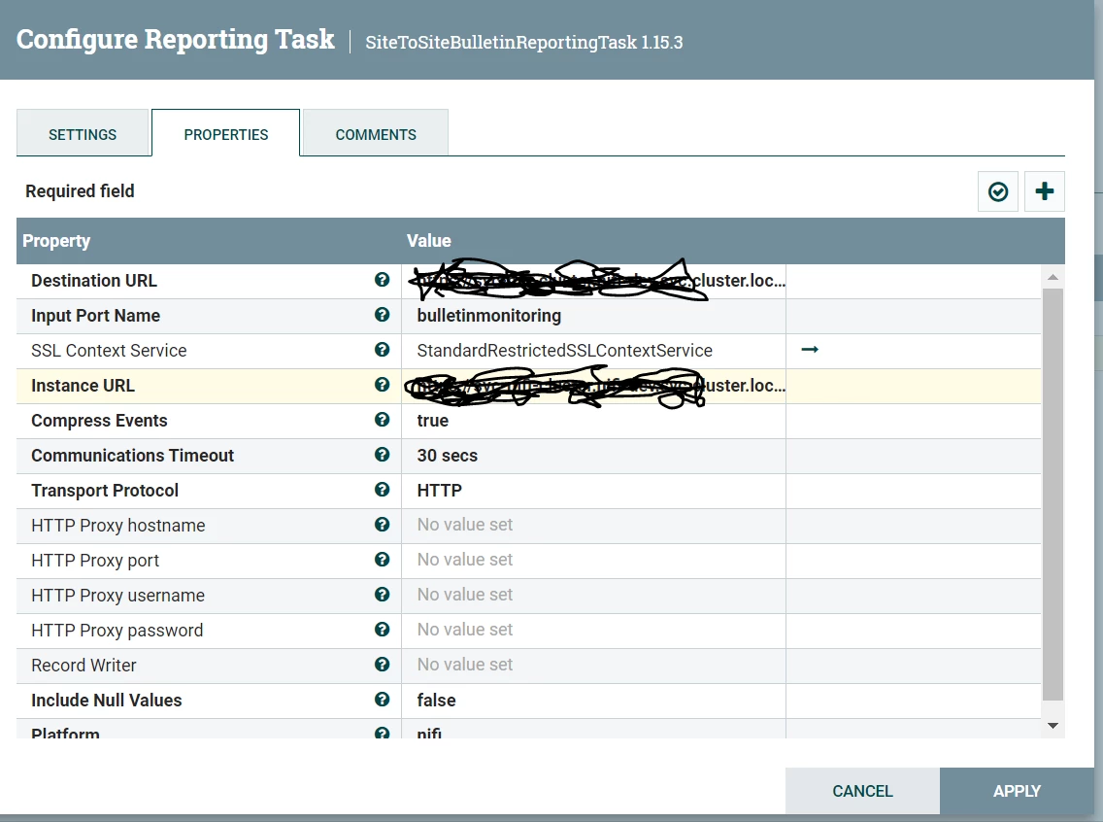Select the Instance URL property label
1103x822 pixels.
pyautogui.click(x=83, y=386)
